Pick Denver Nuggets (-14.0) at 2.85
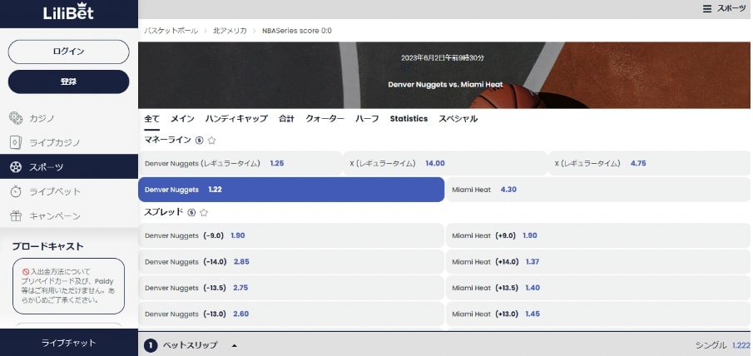 [291, 262]
